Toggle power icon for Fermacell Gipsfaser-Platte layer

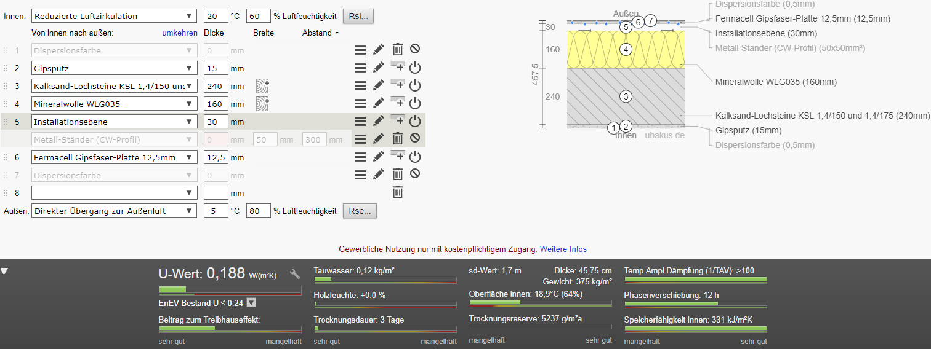click(x=415, y=157)
